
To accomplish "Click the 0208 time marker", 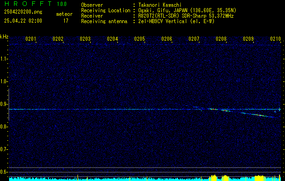I will (221, 39).
